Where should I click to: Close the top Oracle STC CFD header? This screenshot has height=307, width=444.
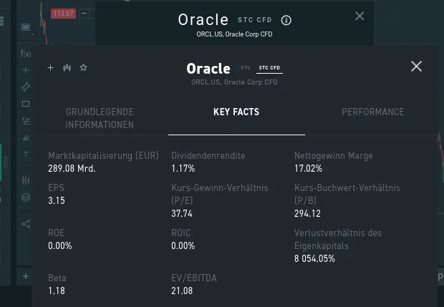pos(359,16)
